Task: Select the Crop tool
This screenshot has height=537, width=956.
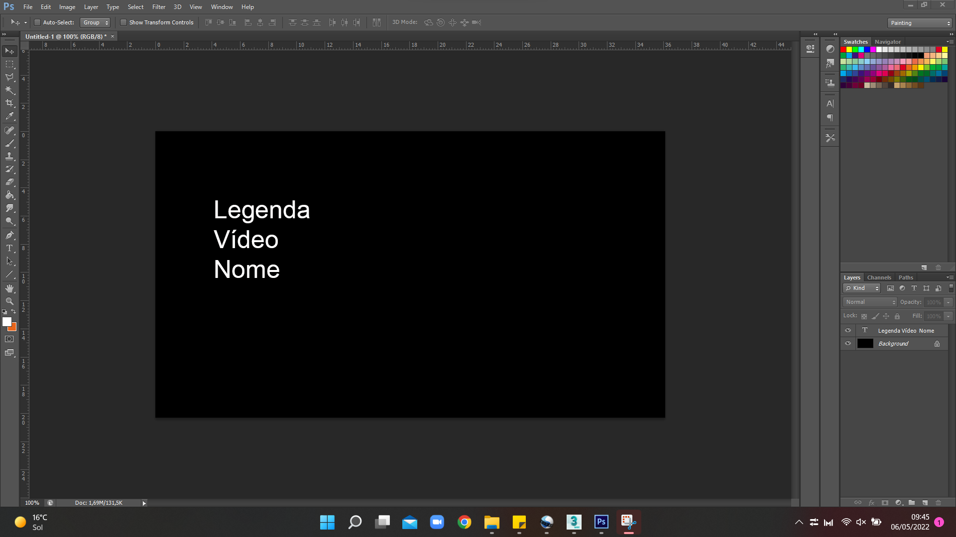Action: point(9,103)
